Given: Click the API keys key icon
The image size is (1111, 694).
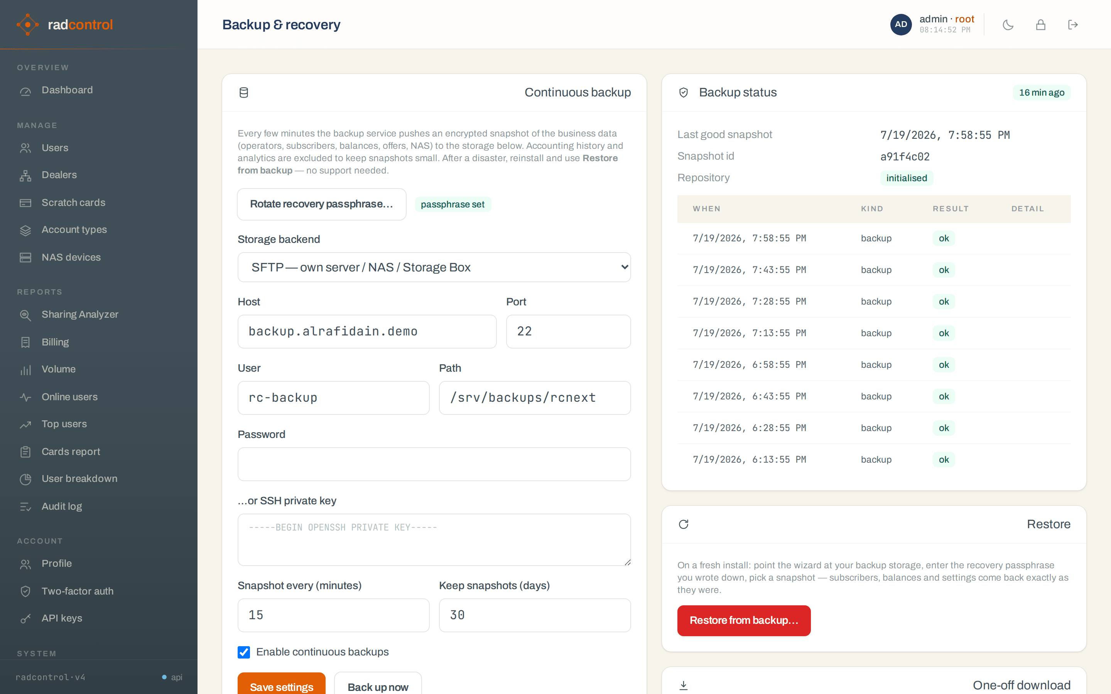Looking at the screenshot, I should tap(26, 618).
